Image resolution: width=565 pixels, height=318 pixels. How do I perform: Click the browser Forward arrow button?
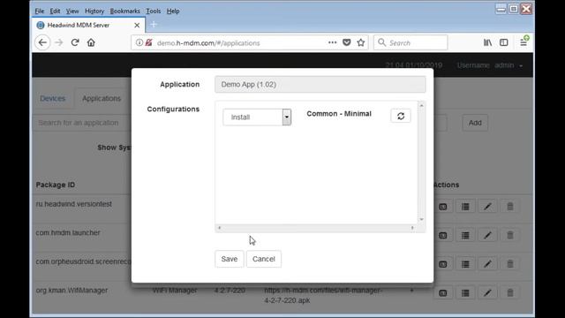(x=59, y=42)
